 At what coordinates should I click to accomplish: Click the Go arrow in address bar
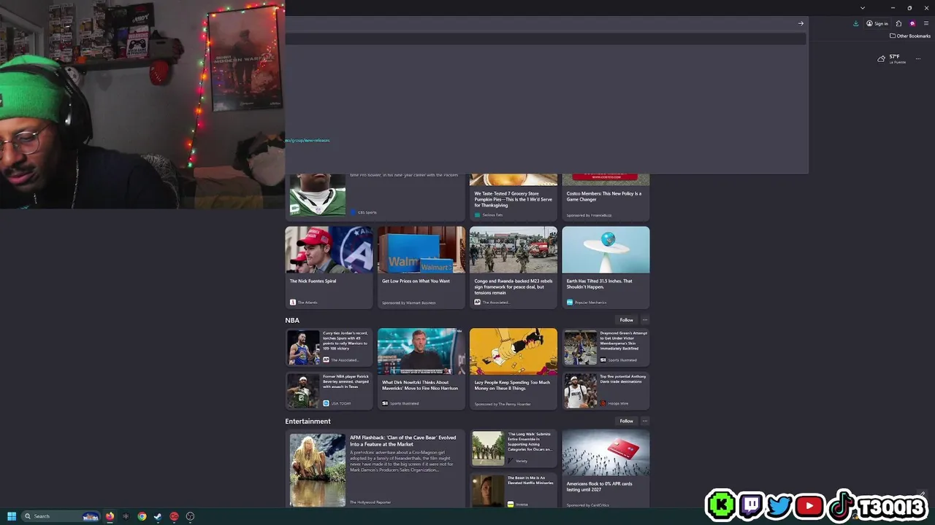coord(801,23)
